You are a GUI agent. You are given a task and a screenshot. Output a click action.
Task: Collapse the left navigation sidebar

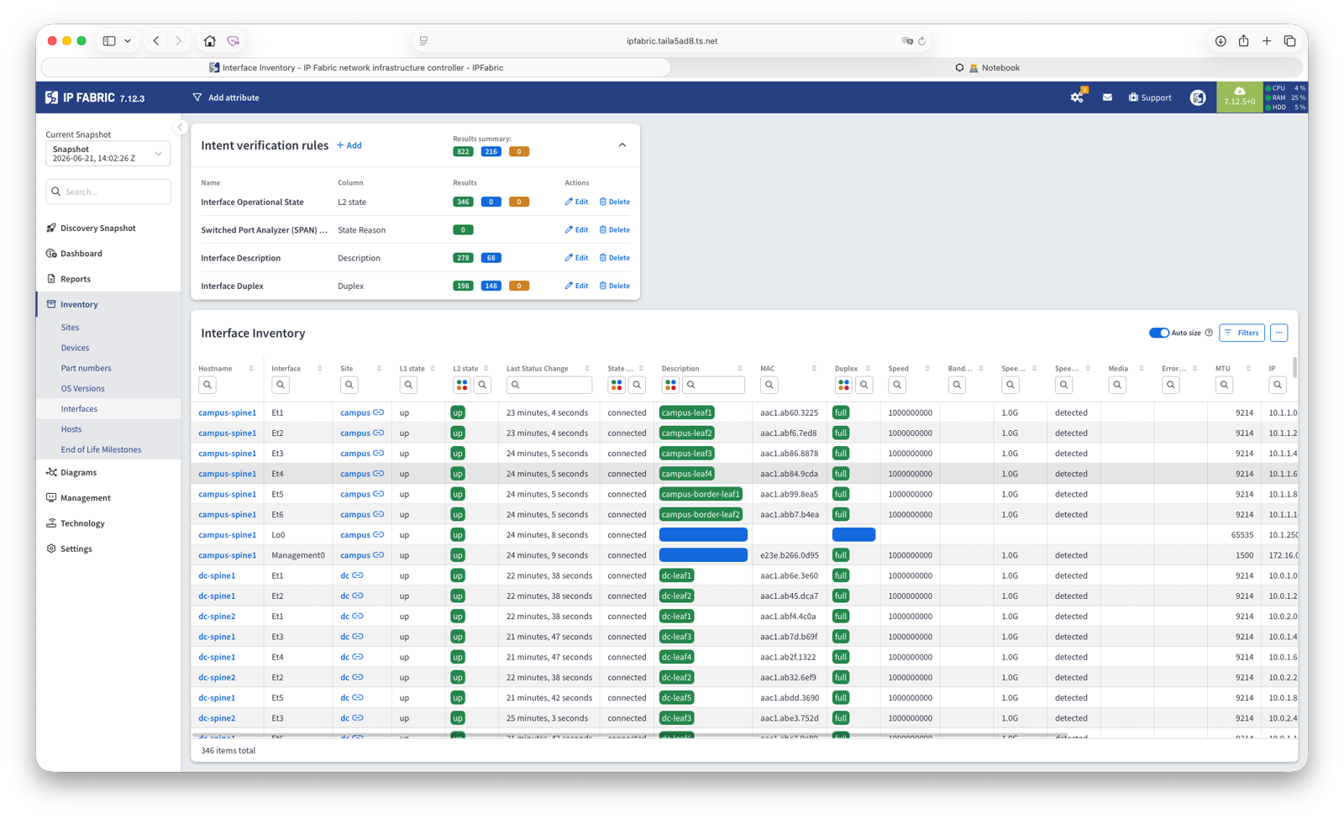point(181,128)
